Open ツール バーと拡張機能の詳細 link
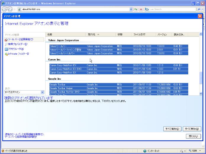This screenshot has height=154, width=206. click(21, 137)
